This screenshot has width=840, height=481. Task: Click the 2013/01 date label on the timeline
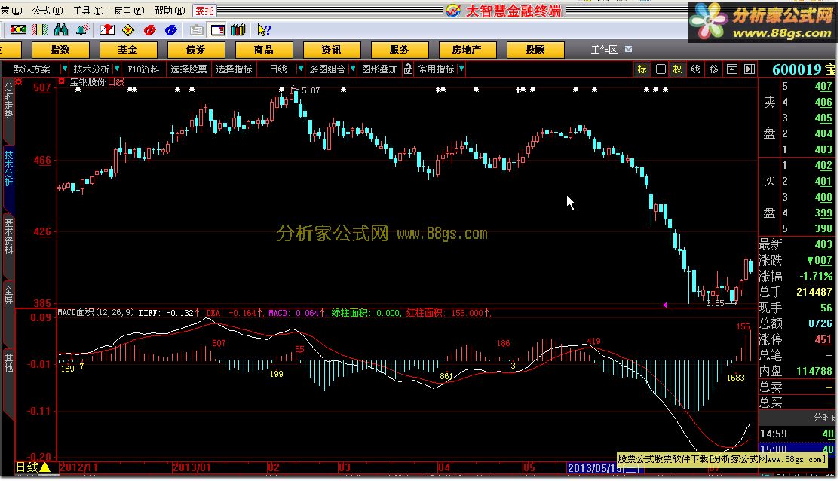(x=192, y=467)
